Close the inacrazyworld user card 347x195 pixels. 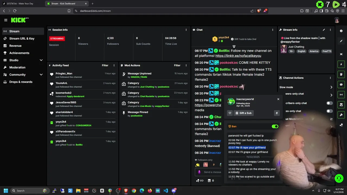click(x=278, y=99)
